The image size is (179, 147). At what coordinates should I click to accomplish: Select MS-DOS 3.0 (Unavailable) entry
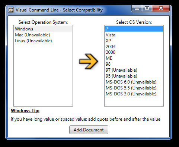[x=134, y=94]
